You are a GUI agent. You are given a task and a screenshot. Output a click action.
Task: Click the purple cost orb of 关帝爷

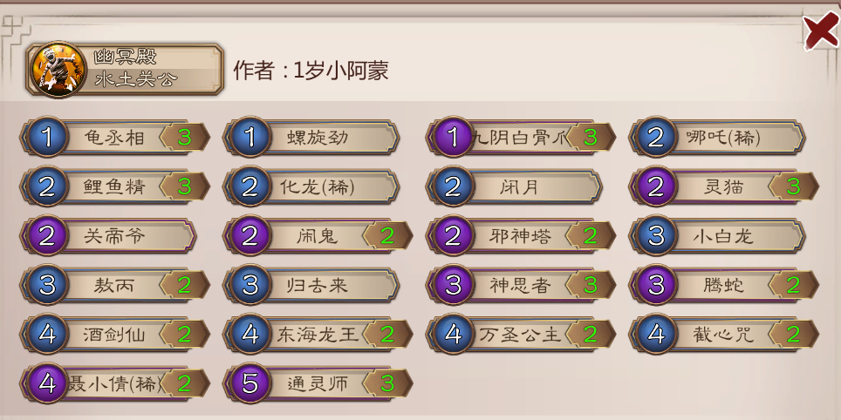click(48, 235)
